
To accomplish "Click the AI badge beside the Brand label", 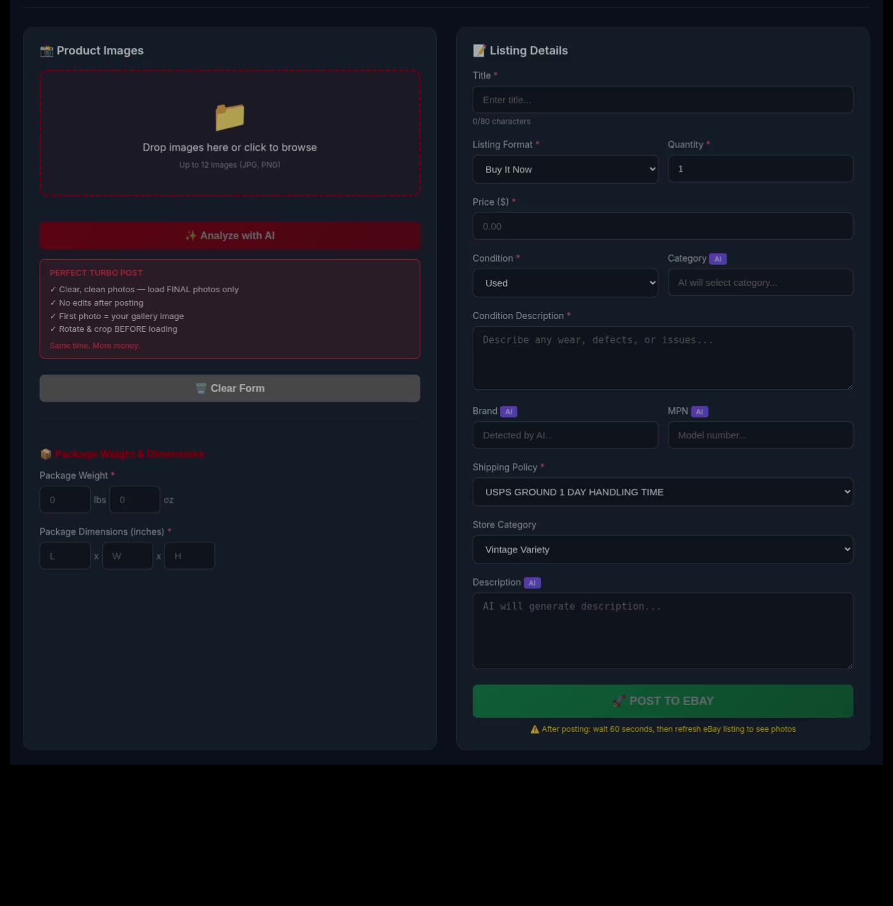I will point(508,412).
